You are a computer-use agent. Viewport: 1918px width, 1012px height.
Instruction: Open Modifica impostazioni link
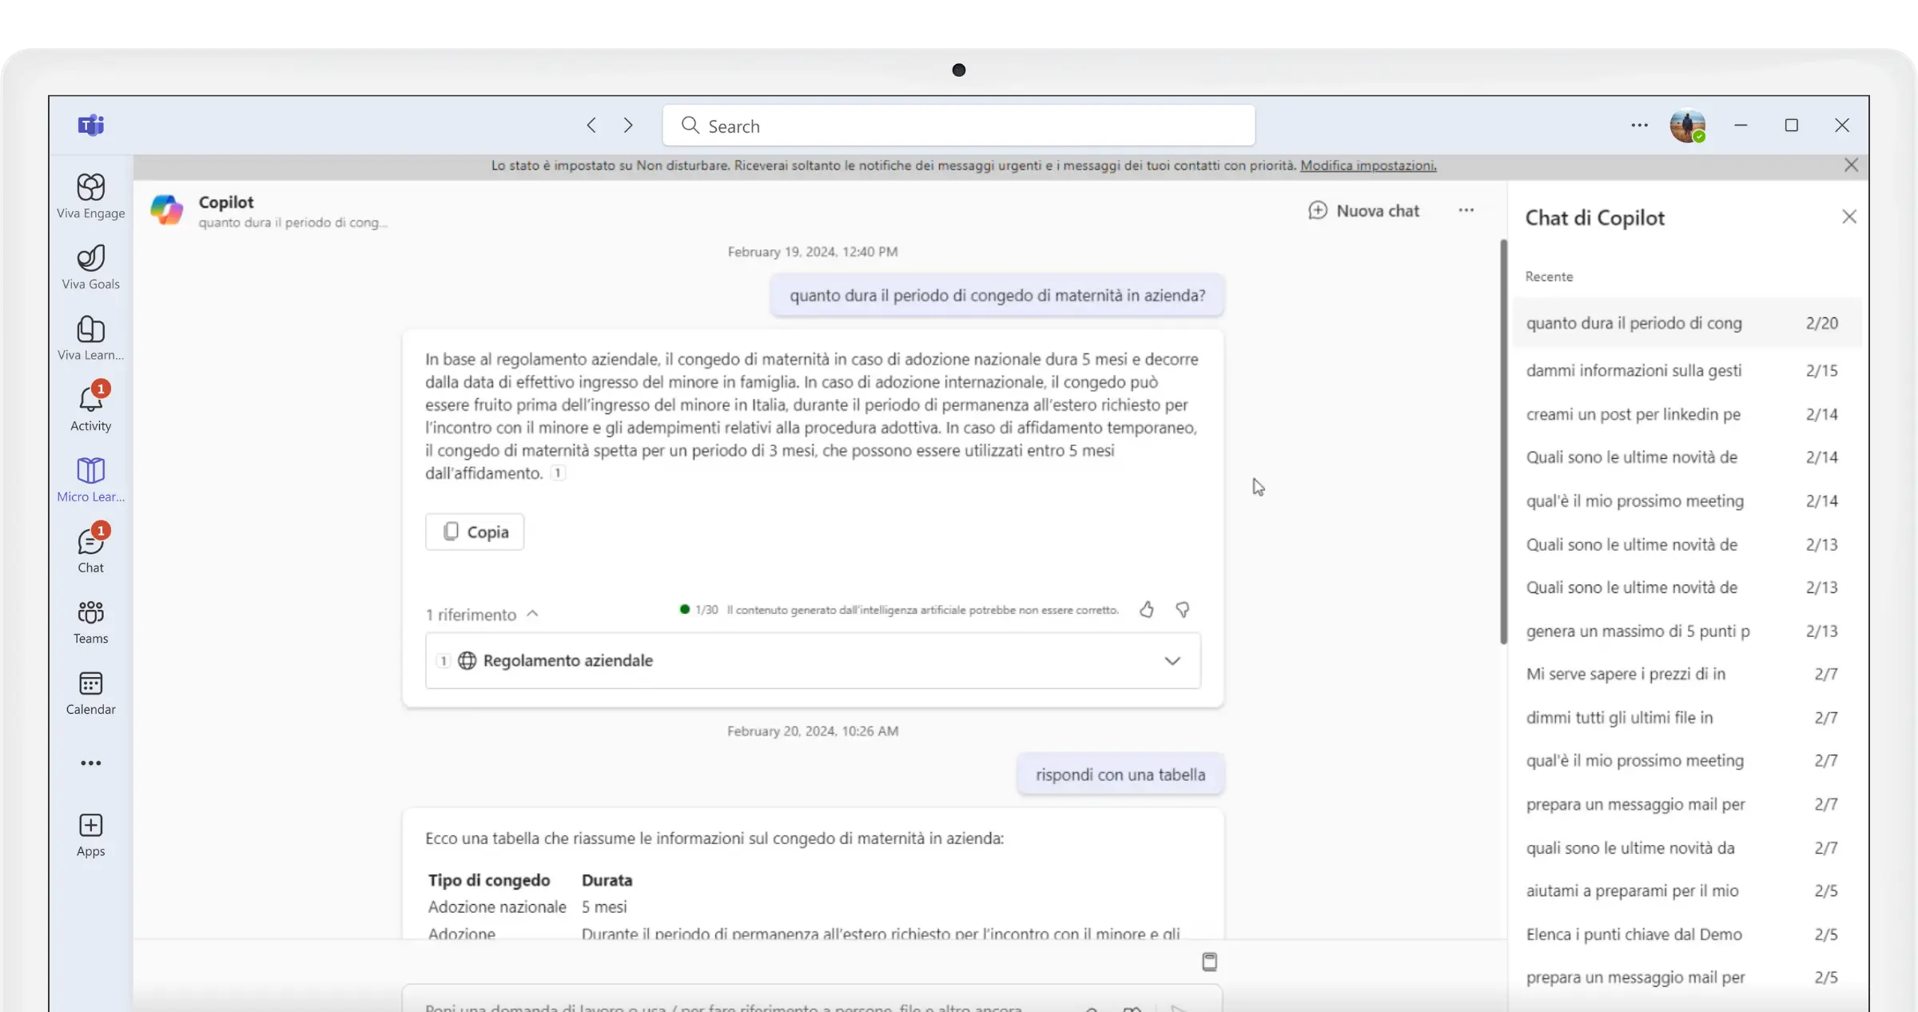[x=1368, y=165]
